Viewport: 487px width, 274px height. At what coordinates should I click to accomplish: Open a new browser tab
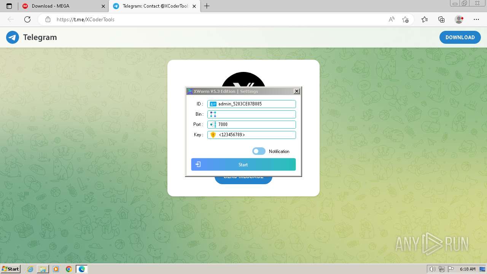click(x=207, y=6)
